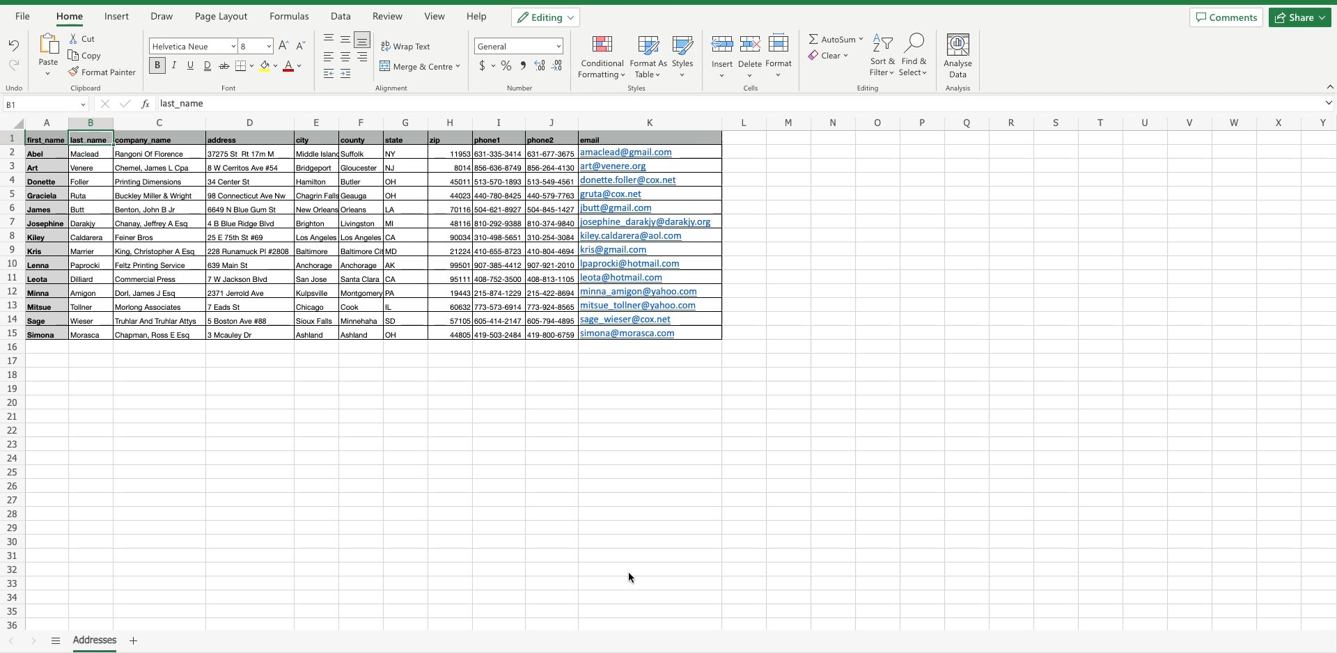The height and width of the screenshot is (653, 1337).
Task: Open the Editing mode dropdown
Action: click(x=545, y=17)
